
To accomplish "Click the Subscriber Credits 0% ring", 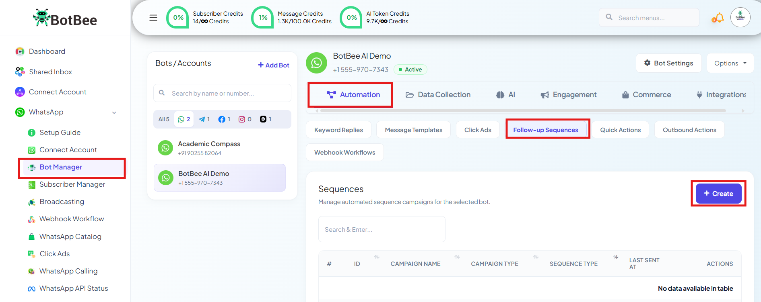I will [x=178, y=18].
